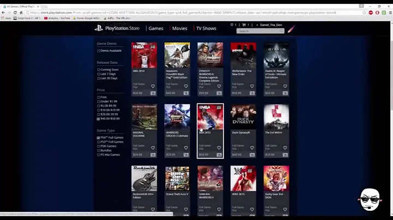393x220 pixels.
Task: Open Movies menu
Action: pos(180,28)
